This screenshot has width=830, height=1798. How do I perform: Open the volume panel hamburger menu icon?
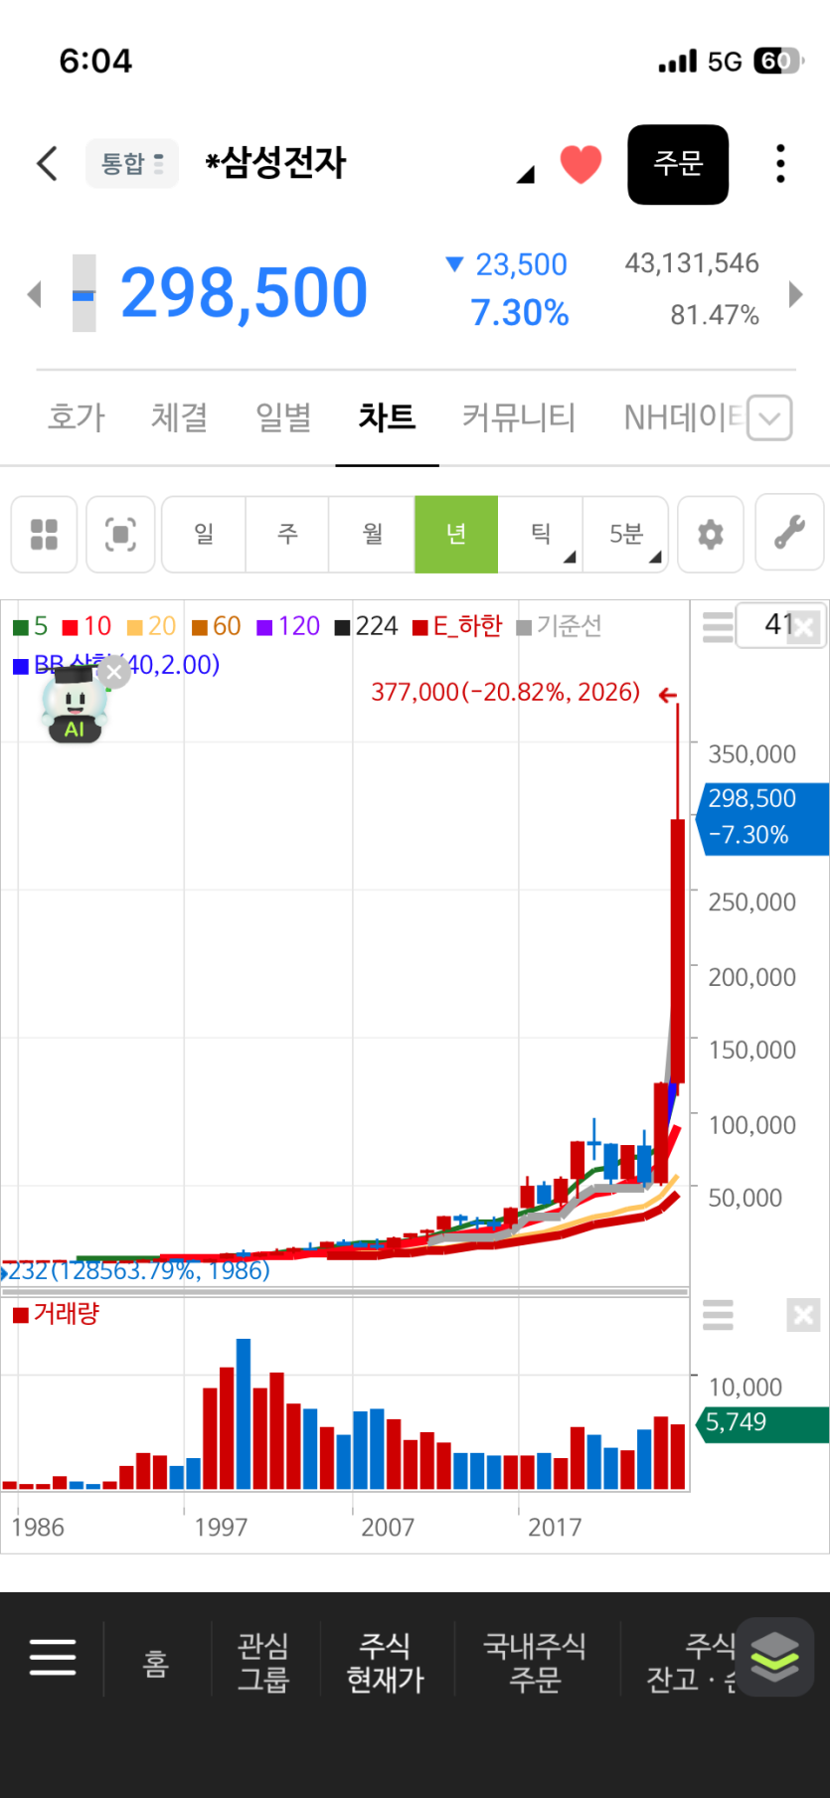pos(718,1315)
